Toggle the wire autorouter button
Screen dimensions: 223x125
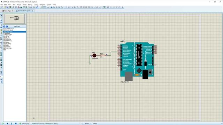click(x=104, y=7)
